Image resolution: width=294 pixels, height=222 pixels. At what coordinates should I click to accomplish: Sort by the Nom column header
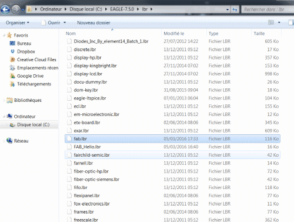click(113, 34)
